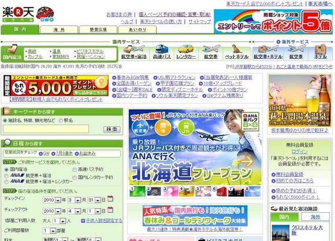Click the 航空券+宿泊 domestic service icon
The height and width of the screenshot is (241, 335).
tap(134, 49)
